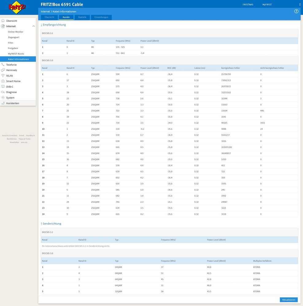
Task: Open Übersicht in the sidebar
Action: coord(12,21)
